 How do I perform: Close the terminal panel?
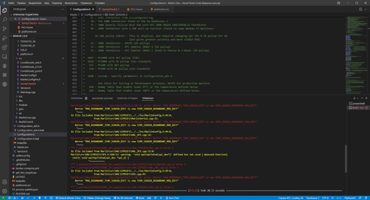366,98
